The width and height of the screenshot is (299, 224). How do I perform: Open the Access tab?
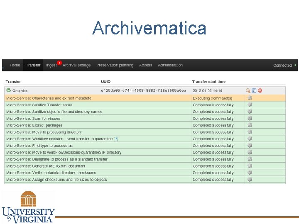[145, 65]
